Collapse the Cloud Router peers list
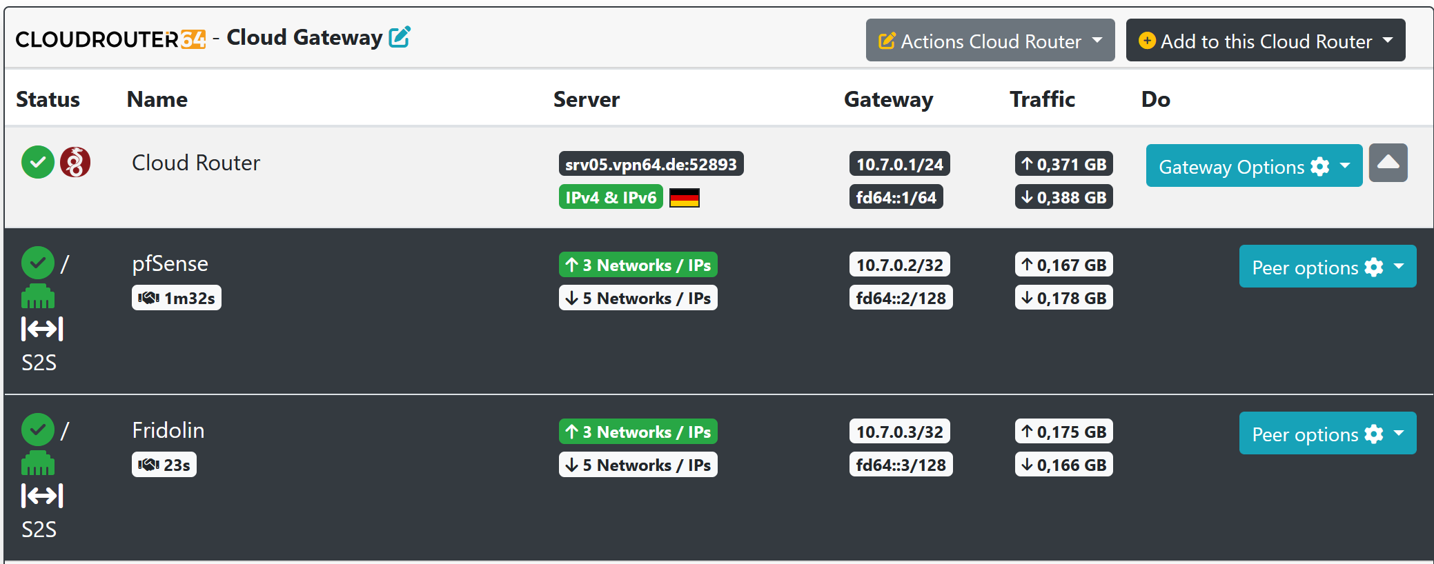Viewport: 1434px width, 564px height. (1388, 163)
